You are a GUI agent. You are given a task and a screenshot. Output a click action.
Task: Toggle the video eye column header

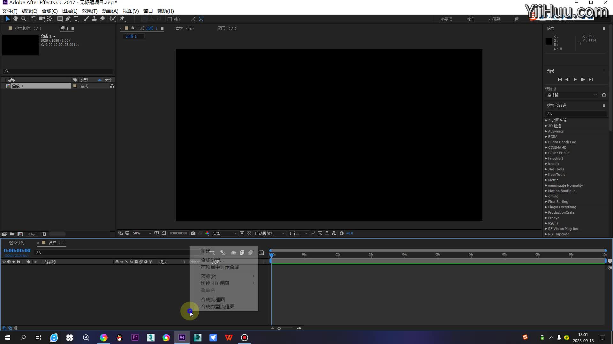coord(4,262)
